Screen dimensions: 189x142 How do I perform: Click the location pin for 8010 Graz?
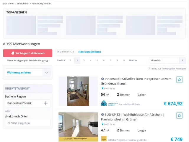point(102,88)
